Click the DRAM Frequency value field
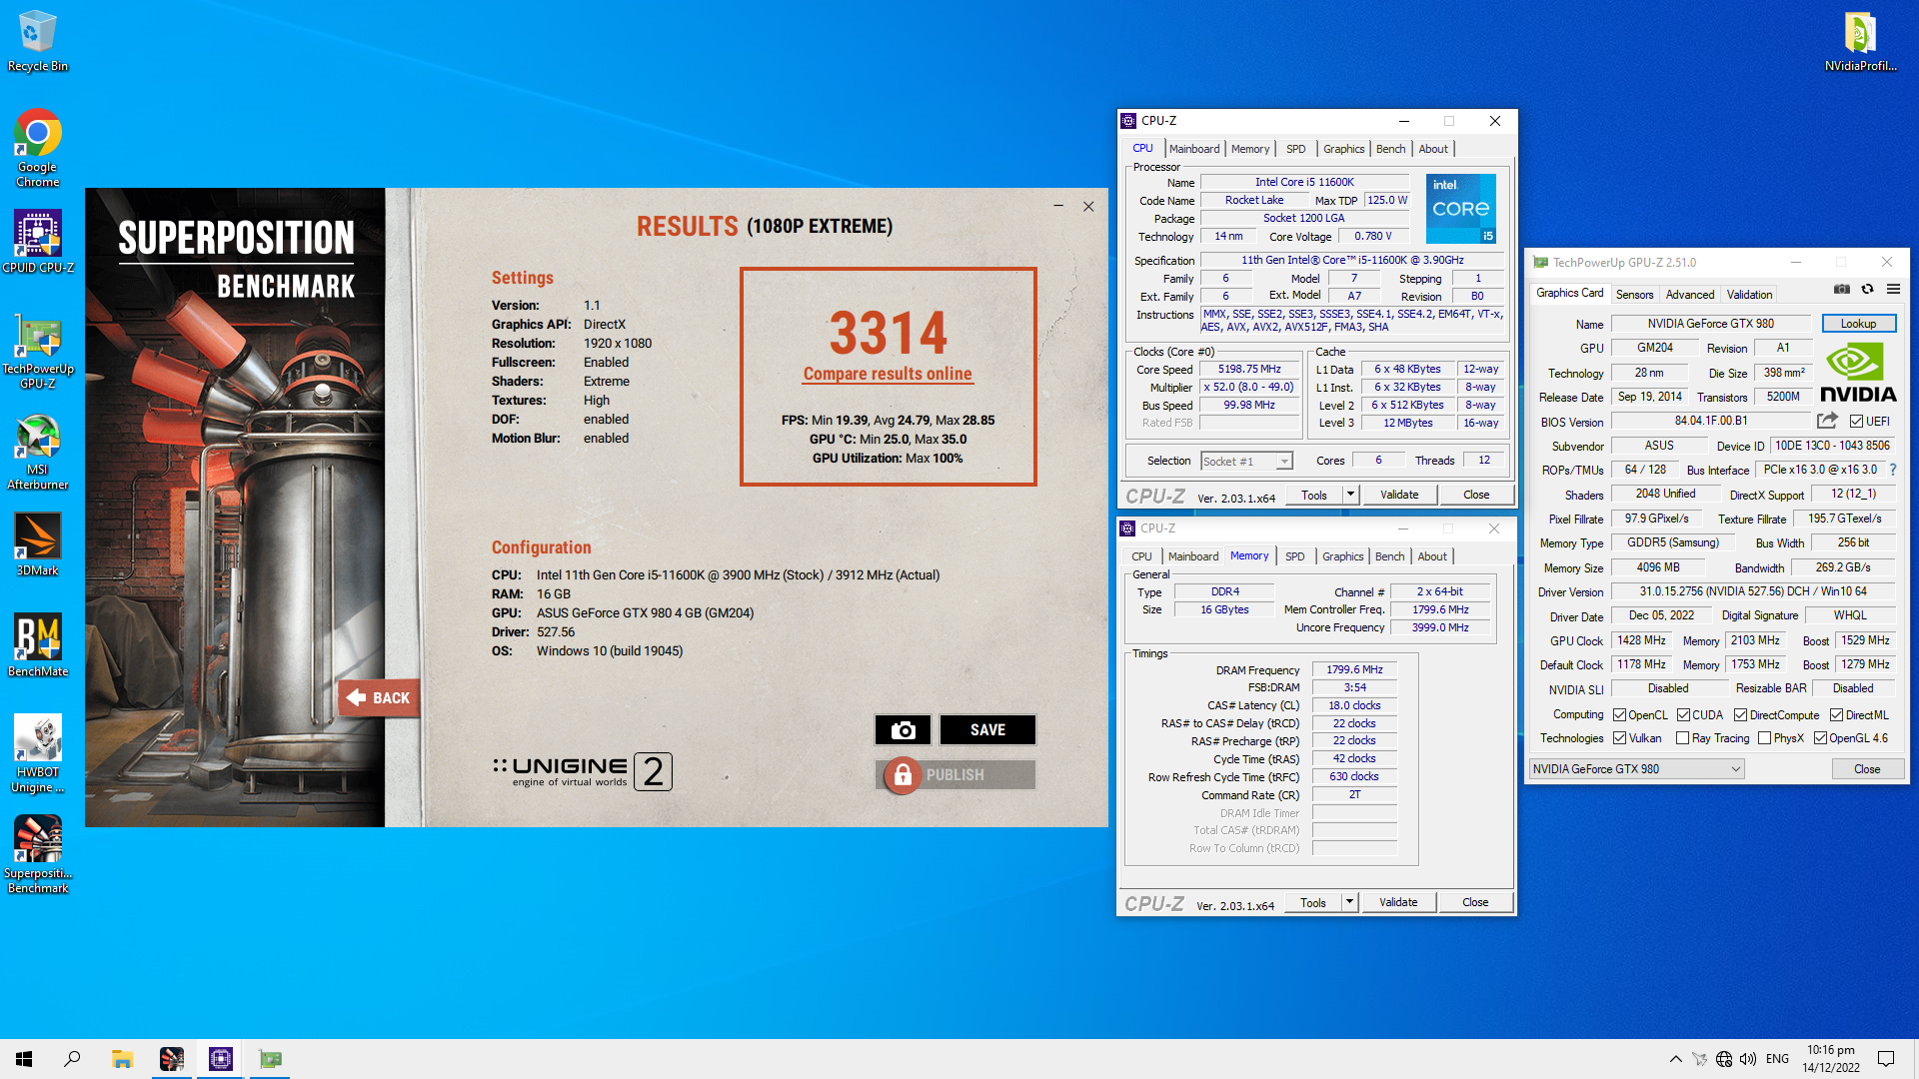Screen dimensions: 1919x1079 click(1354, 669)
